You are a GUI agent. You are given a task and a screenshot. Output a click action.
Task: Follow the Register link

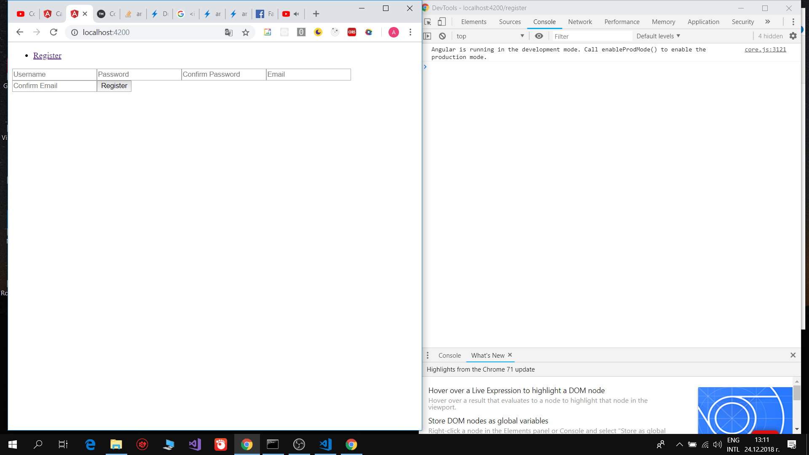[x=47, y=56]
